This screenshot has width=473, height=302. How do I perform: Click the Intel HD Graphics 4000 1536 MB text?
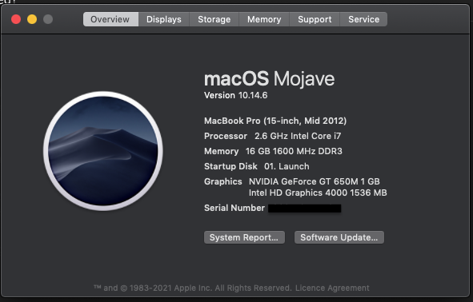pyautogui.click(x=318, y=193)
